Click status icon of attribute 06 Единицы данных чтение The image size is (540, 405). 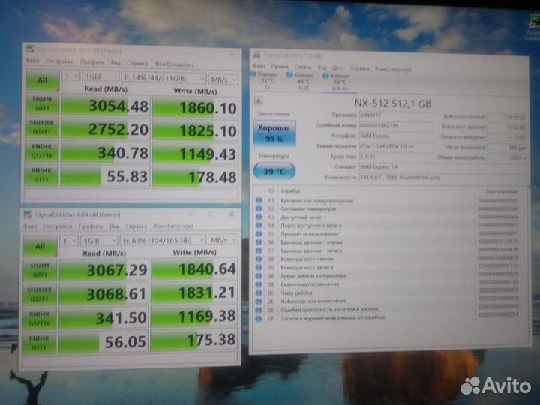point(259,242)
